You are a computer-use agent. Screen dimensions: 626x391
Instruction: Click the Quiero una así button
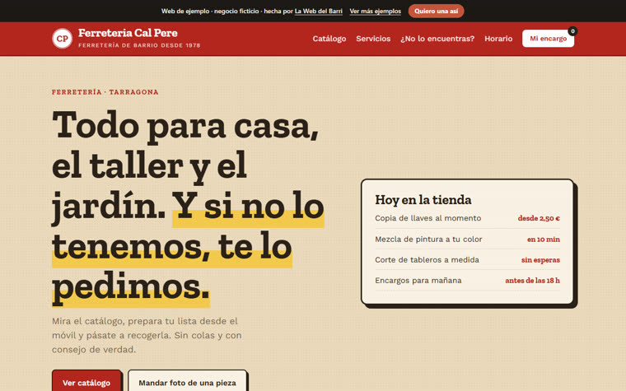click(436, 12)
